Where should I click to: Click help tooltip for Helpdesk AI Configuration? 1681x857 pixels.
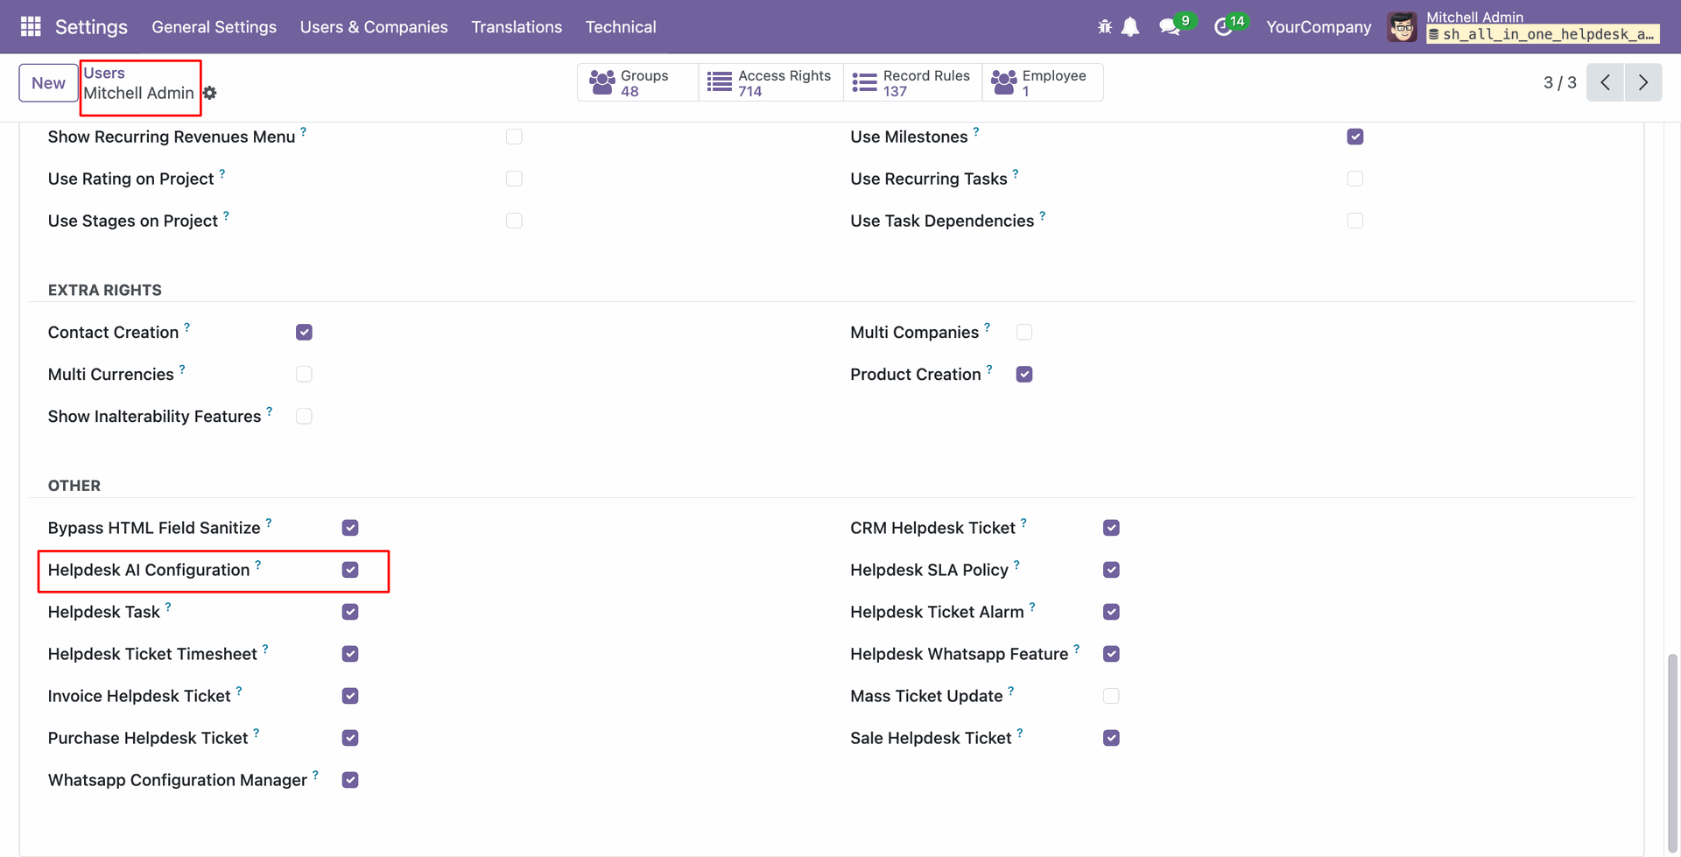[258, 565]
